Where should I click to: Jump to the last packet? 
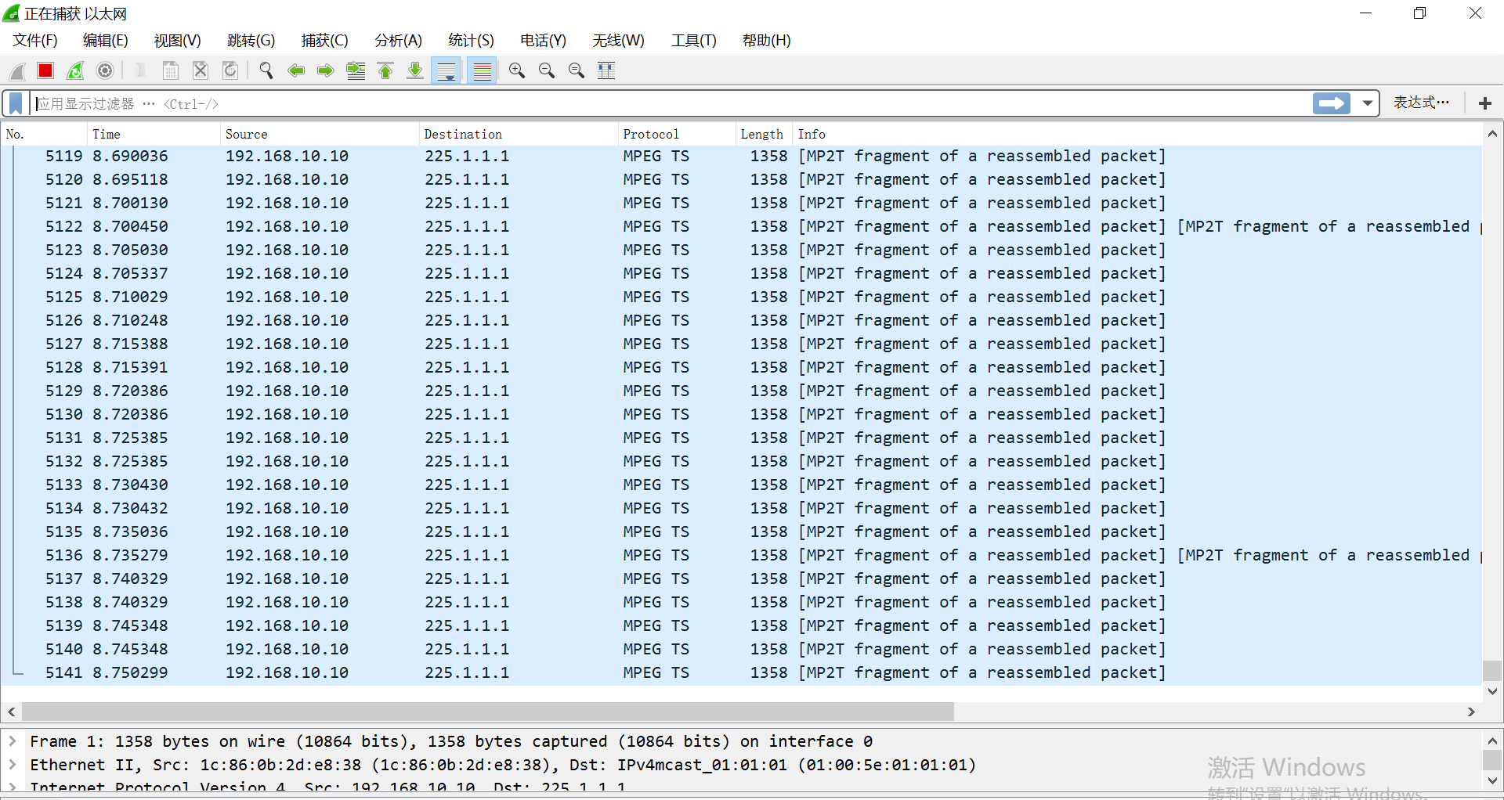[x=415, y=71]
